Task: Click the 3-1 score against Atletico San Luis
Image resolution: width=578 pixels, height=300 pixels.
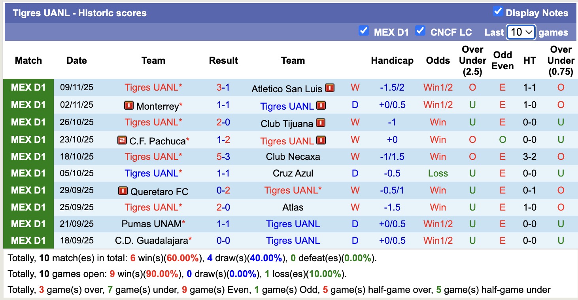Action: 223,87
